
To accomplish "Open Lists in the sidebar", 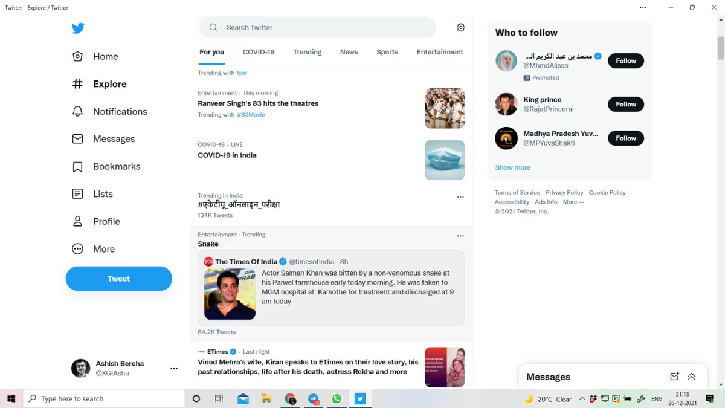I will (92, 194).
